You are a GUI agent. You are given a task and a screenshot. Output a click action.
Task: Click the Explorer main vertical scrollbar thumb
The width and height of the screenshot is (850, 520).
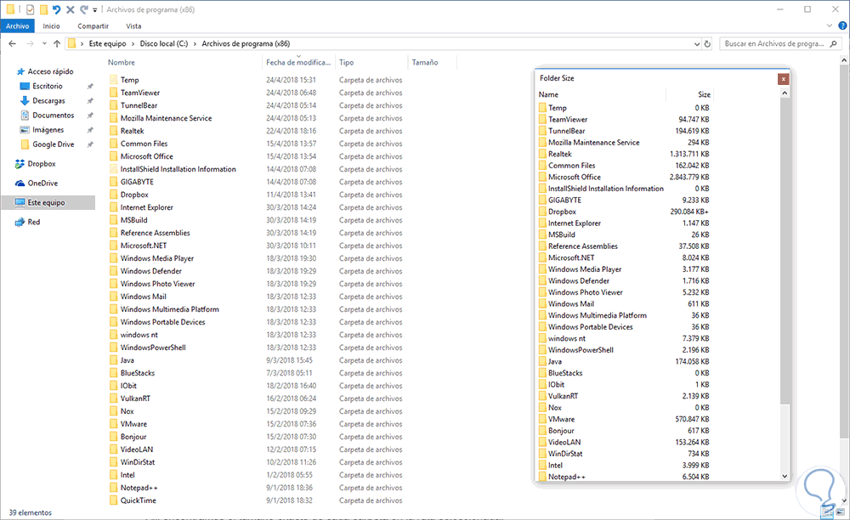pos(845,251)
